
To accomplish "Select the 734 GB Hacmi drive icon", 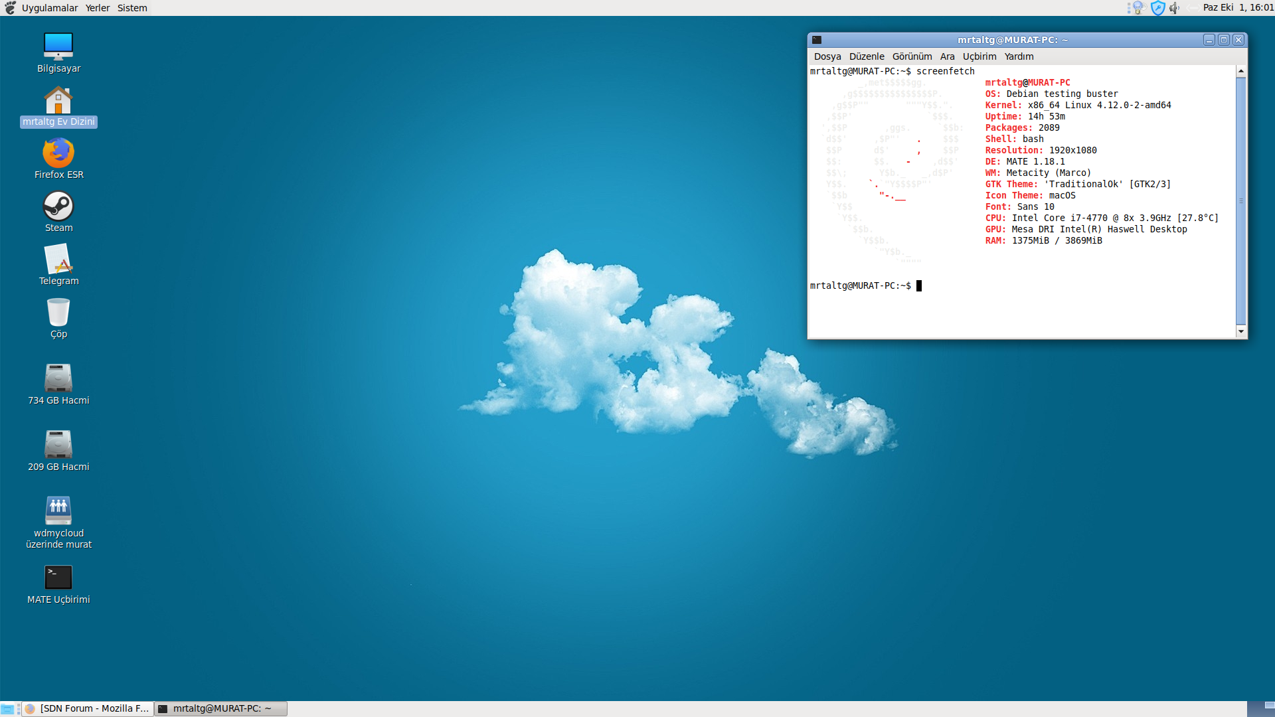I will 58,378.
